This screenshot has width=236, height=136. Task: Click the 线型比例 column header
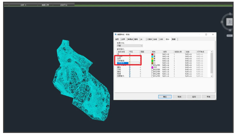tap(179, 52)
